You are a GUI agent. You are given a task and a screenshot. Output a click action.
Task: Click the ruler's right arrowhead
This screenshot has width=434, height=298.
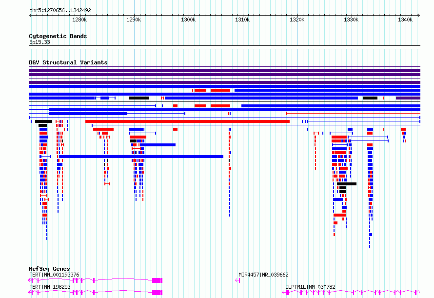pos(419,16)
